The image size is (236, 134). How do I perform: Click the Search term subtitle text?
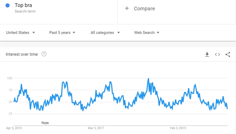25,11
